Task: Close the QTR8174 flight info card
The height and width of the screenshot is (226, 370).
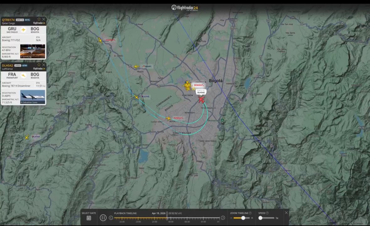Action: click(x=44, y=19)
